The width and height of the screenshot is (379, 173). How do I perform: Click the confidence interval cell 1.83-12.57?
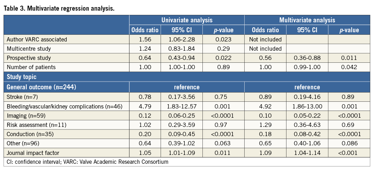(x=182, y=106)
